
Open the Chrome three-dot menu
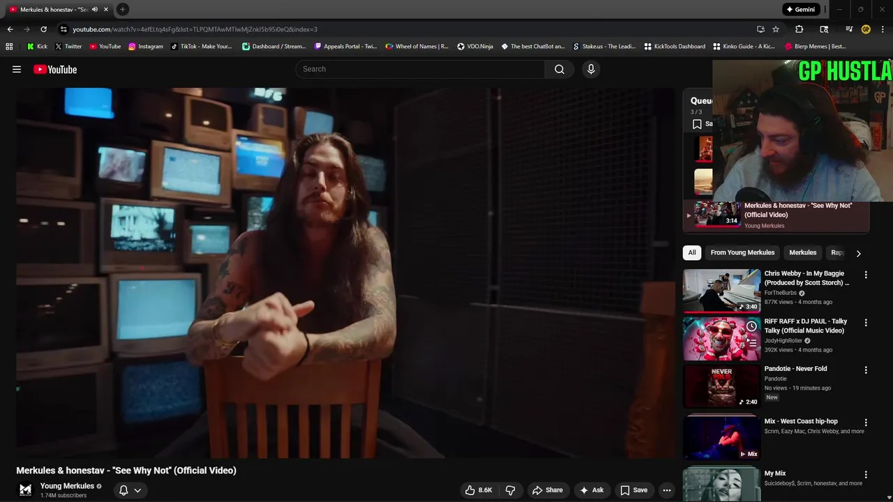883,29
